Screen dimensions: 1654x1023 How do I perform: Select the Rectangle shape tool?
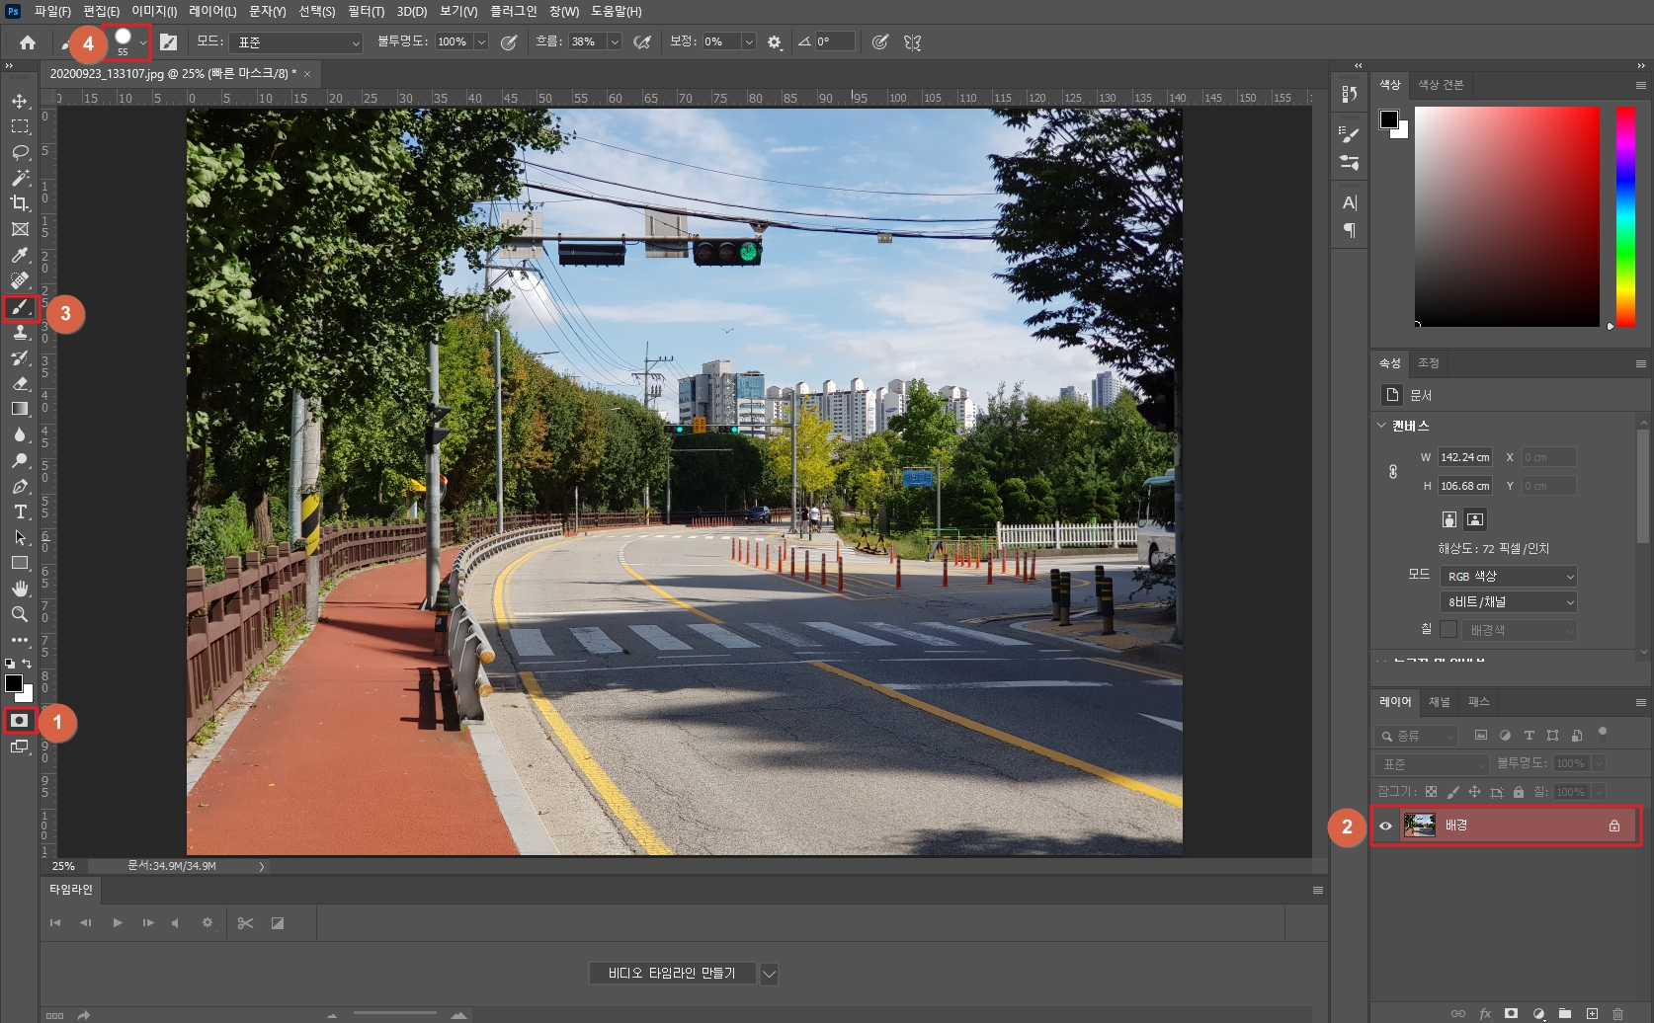click(x=20, y=563)
